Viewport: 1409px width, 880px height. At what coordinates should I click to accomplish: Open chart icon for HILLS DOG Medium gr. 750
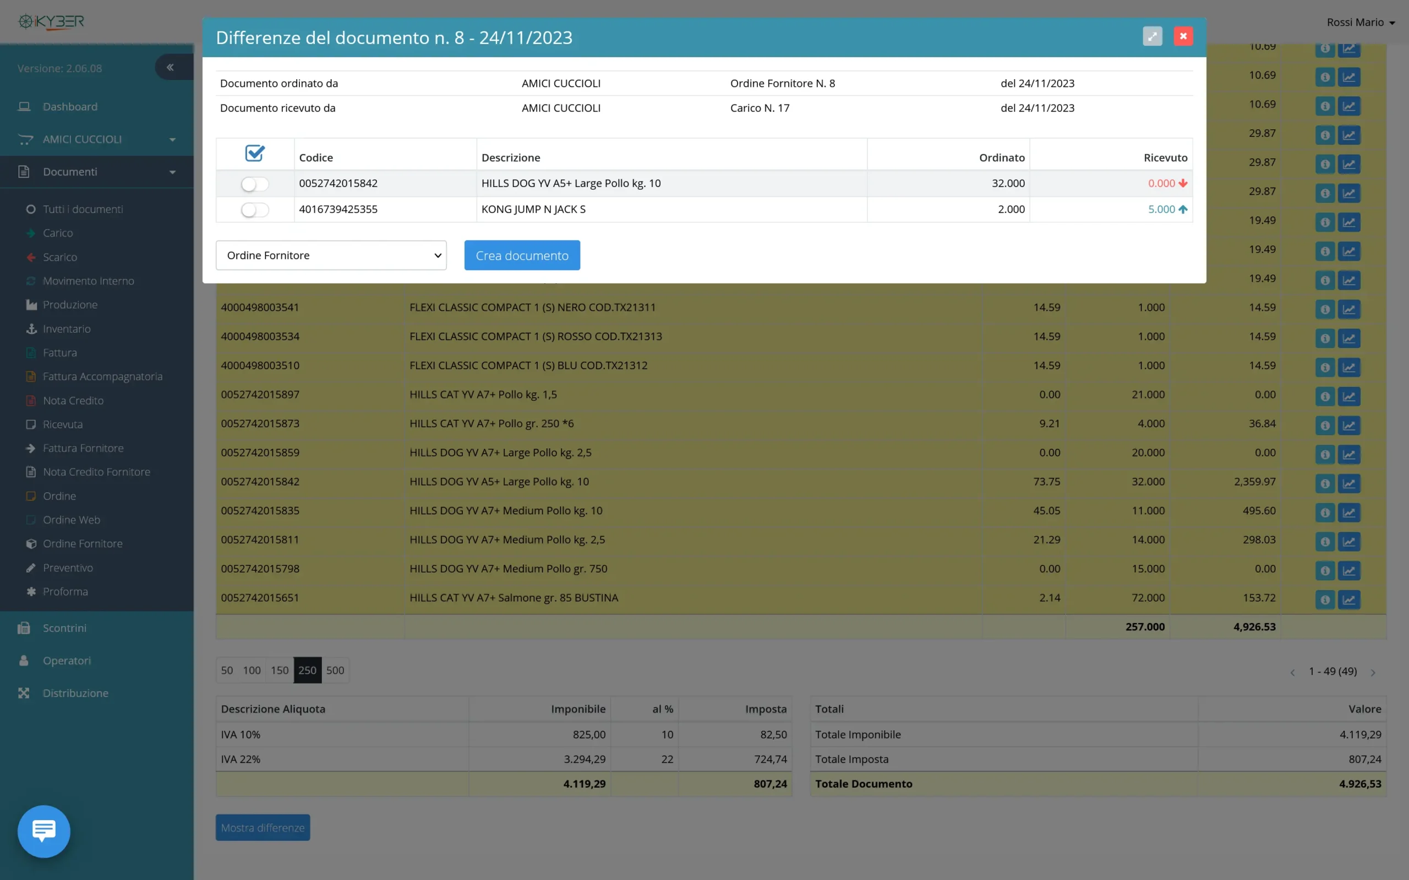click(x=1348, y=570)
